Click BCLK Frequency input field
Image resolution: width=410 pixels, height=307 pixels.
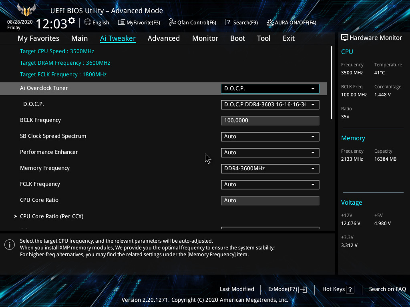(270, 121)
